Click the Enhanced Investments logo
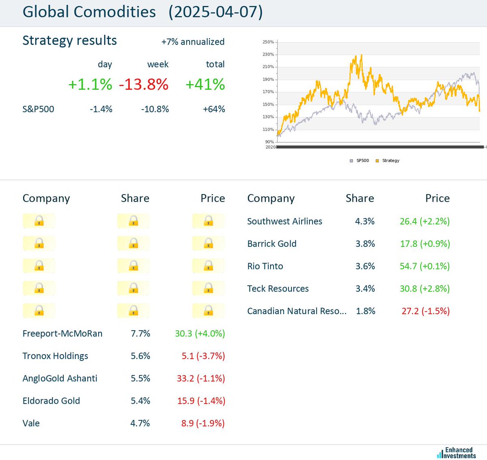The width and height of the screenshot is (487, 460). (457, 453)
